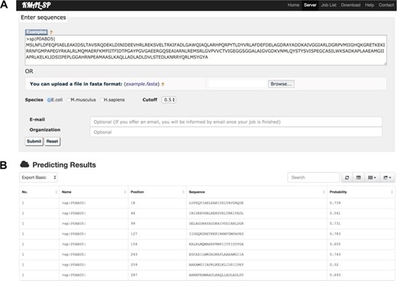397x281 pixels.
Task: Click the help icon after example.fasta
Action: (x=163, y=84)
